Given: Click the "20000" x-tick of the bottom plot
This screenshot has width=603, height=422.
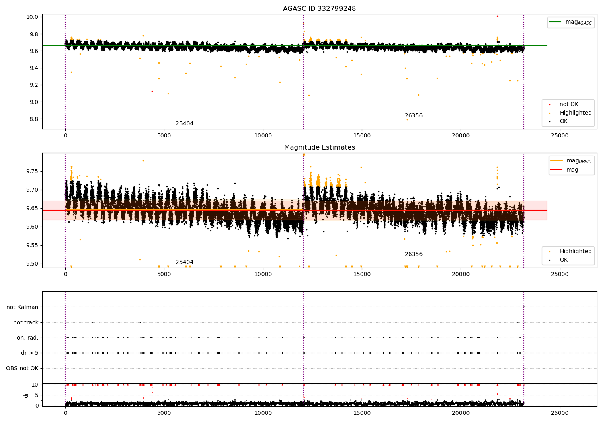Looking at the screenshot, I should click(460, 413).
